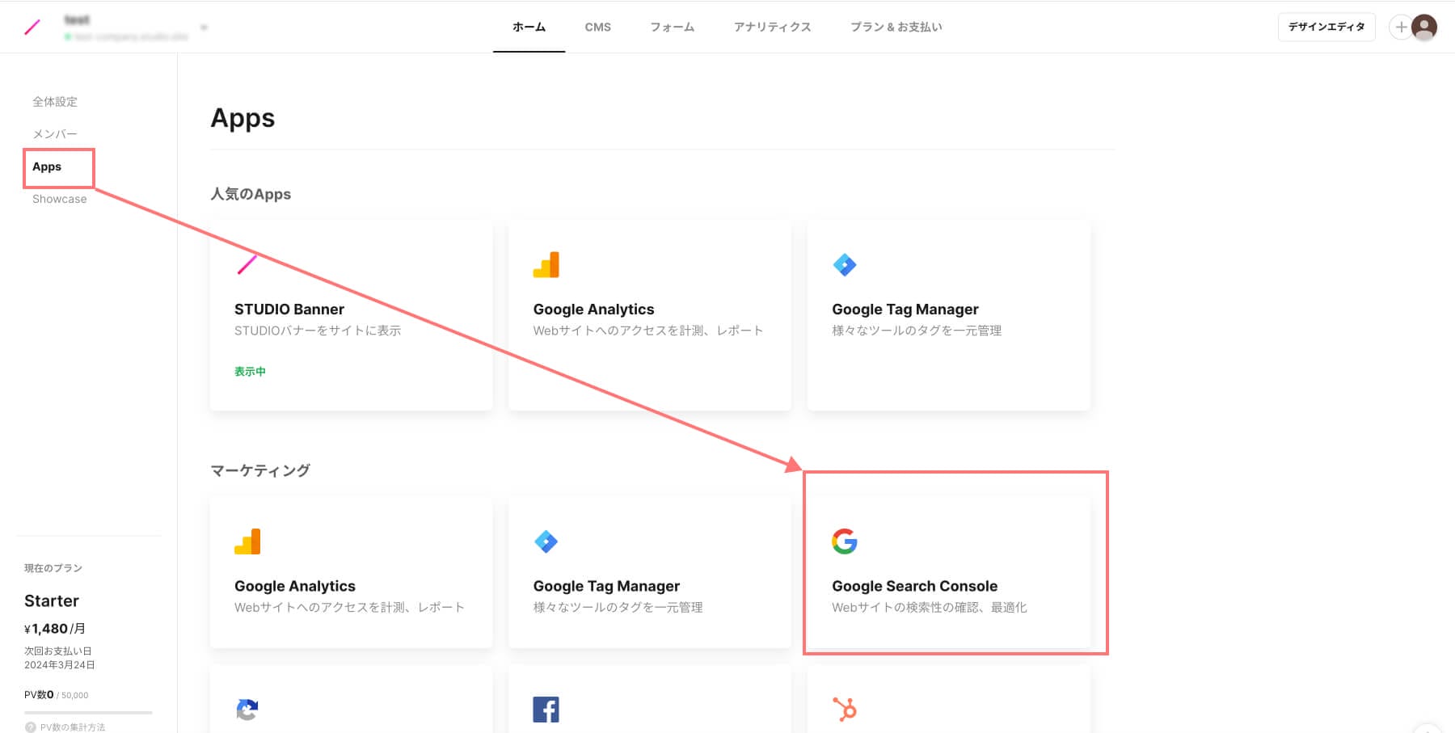
Task: Switch to the CMS tab
Action: pyautogui.click(x=597, y=27)
